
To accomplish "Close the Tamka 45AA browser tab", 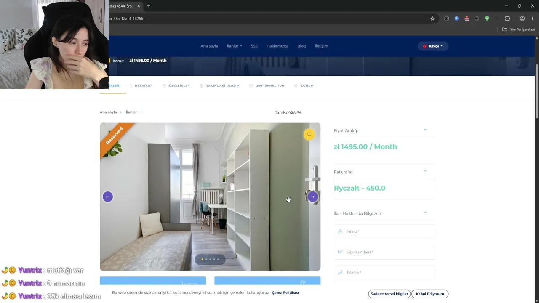I will [x=139, y=6].
